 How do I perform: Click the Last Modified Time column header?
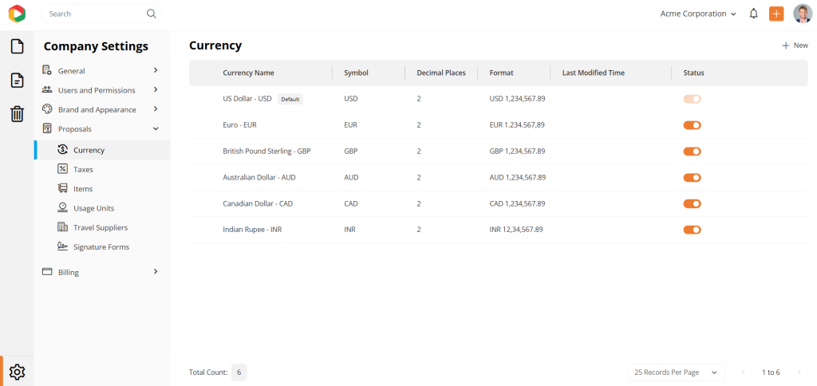594,73
